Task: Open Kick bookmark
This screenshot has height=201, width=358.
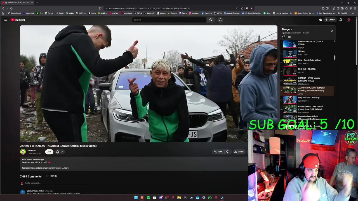Action: (x=39, y=13)
